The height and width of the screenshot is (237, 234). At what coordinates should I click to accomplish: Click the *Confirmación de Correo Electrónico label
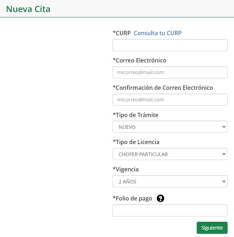click(163, 88)
